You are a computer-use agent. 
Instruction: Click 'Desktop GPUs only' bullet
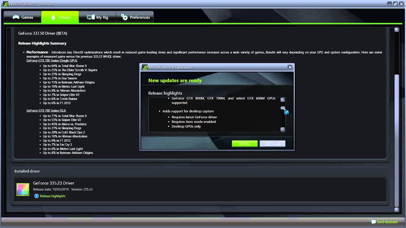pyautogui.click(x=186, y=126)
